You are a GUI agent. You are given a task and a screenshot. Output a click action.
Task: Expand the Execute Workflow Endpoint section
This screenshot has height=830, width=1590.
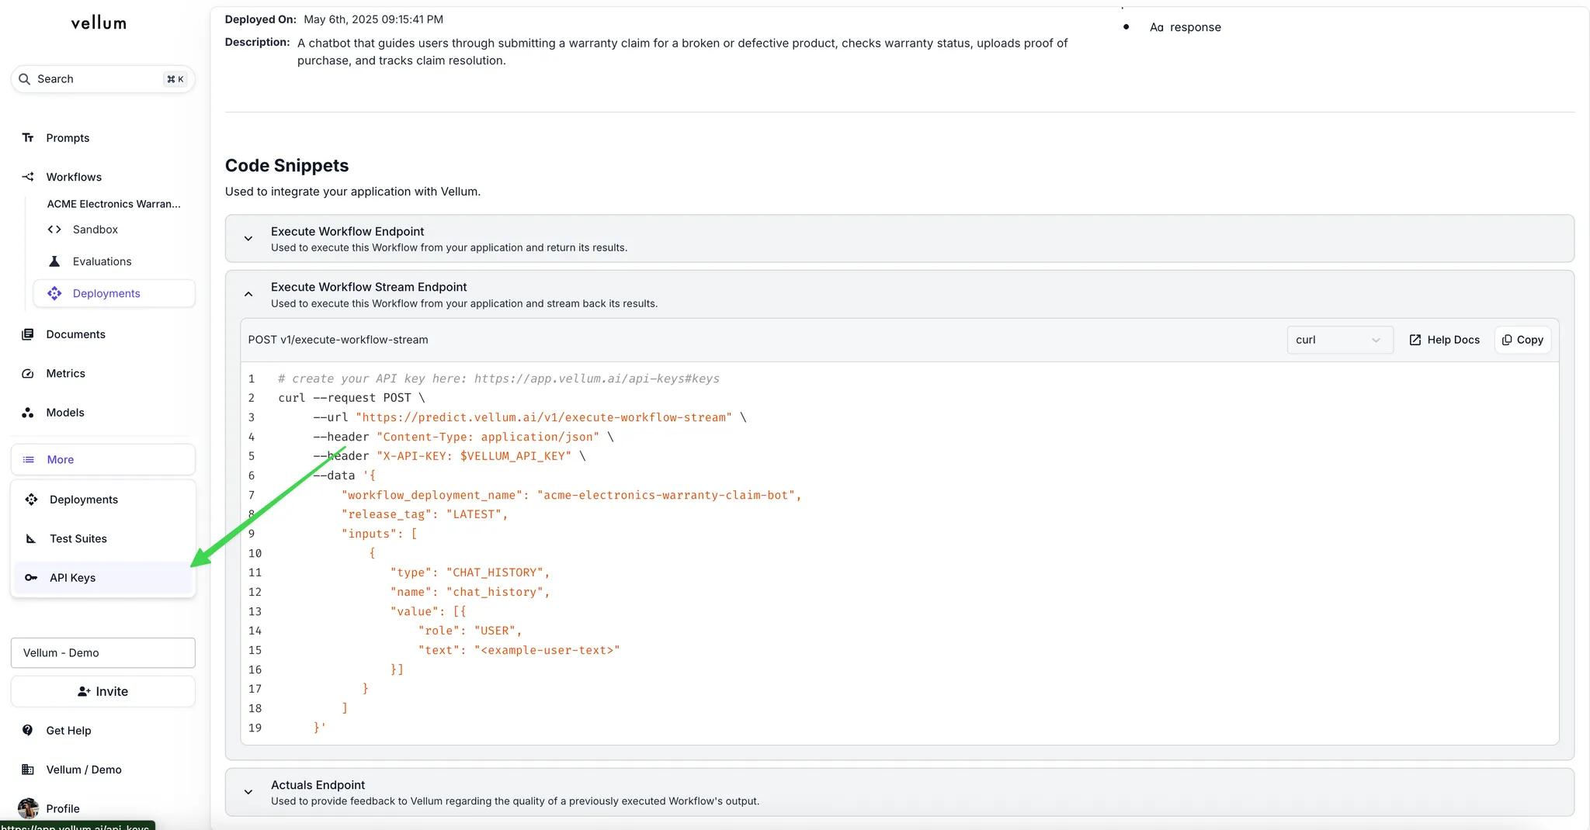click(x=248, y=239)
